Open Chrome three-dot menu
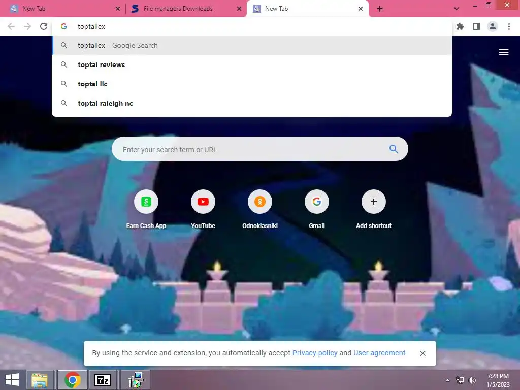Image resolution: width=520 pixels, height=390 pixels. (509, 26)
